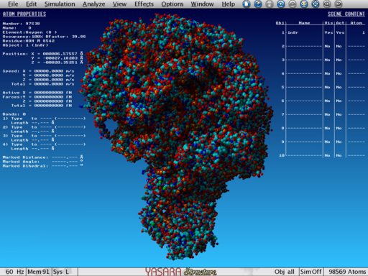Viewport: 368px width, 276px height.
Task: Click the 'Act' column header
Action: pyautogui.click(x=340, y=23)
